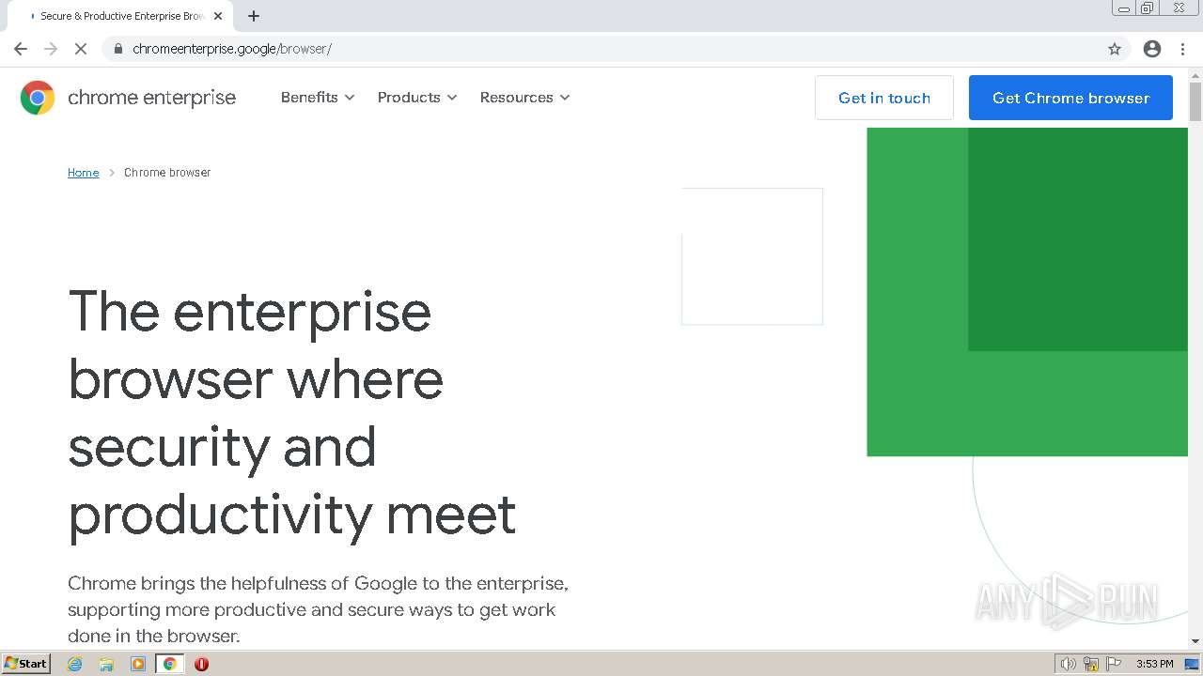Viewport: 1203px width, 676px height.
Task: Click the Chrome enterprise logo
Action: coord(128,98)
